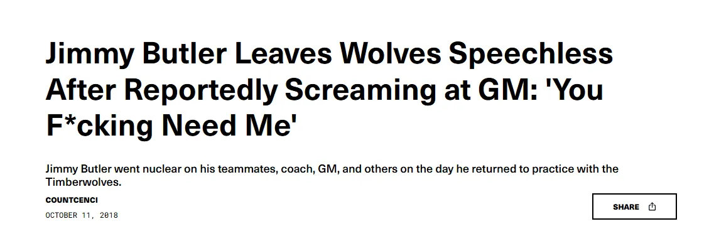Image resolution: width=709 pixels, height=241 pixels.
Task: Click the October 11, 2018 date
Action: 82,215
